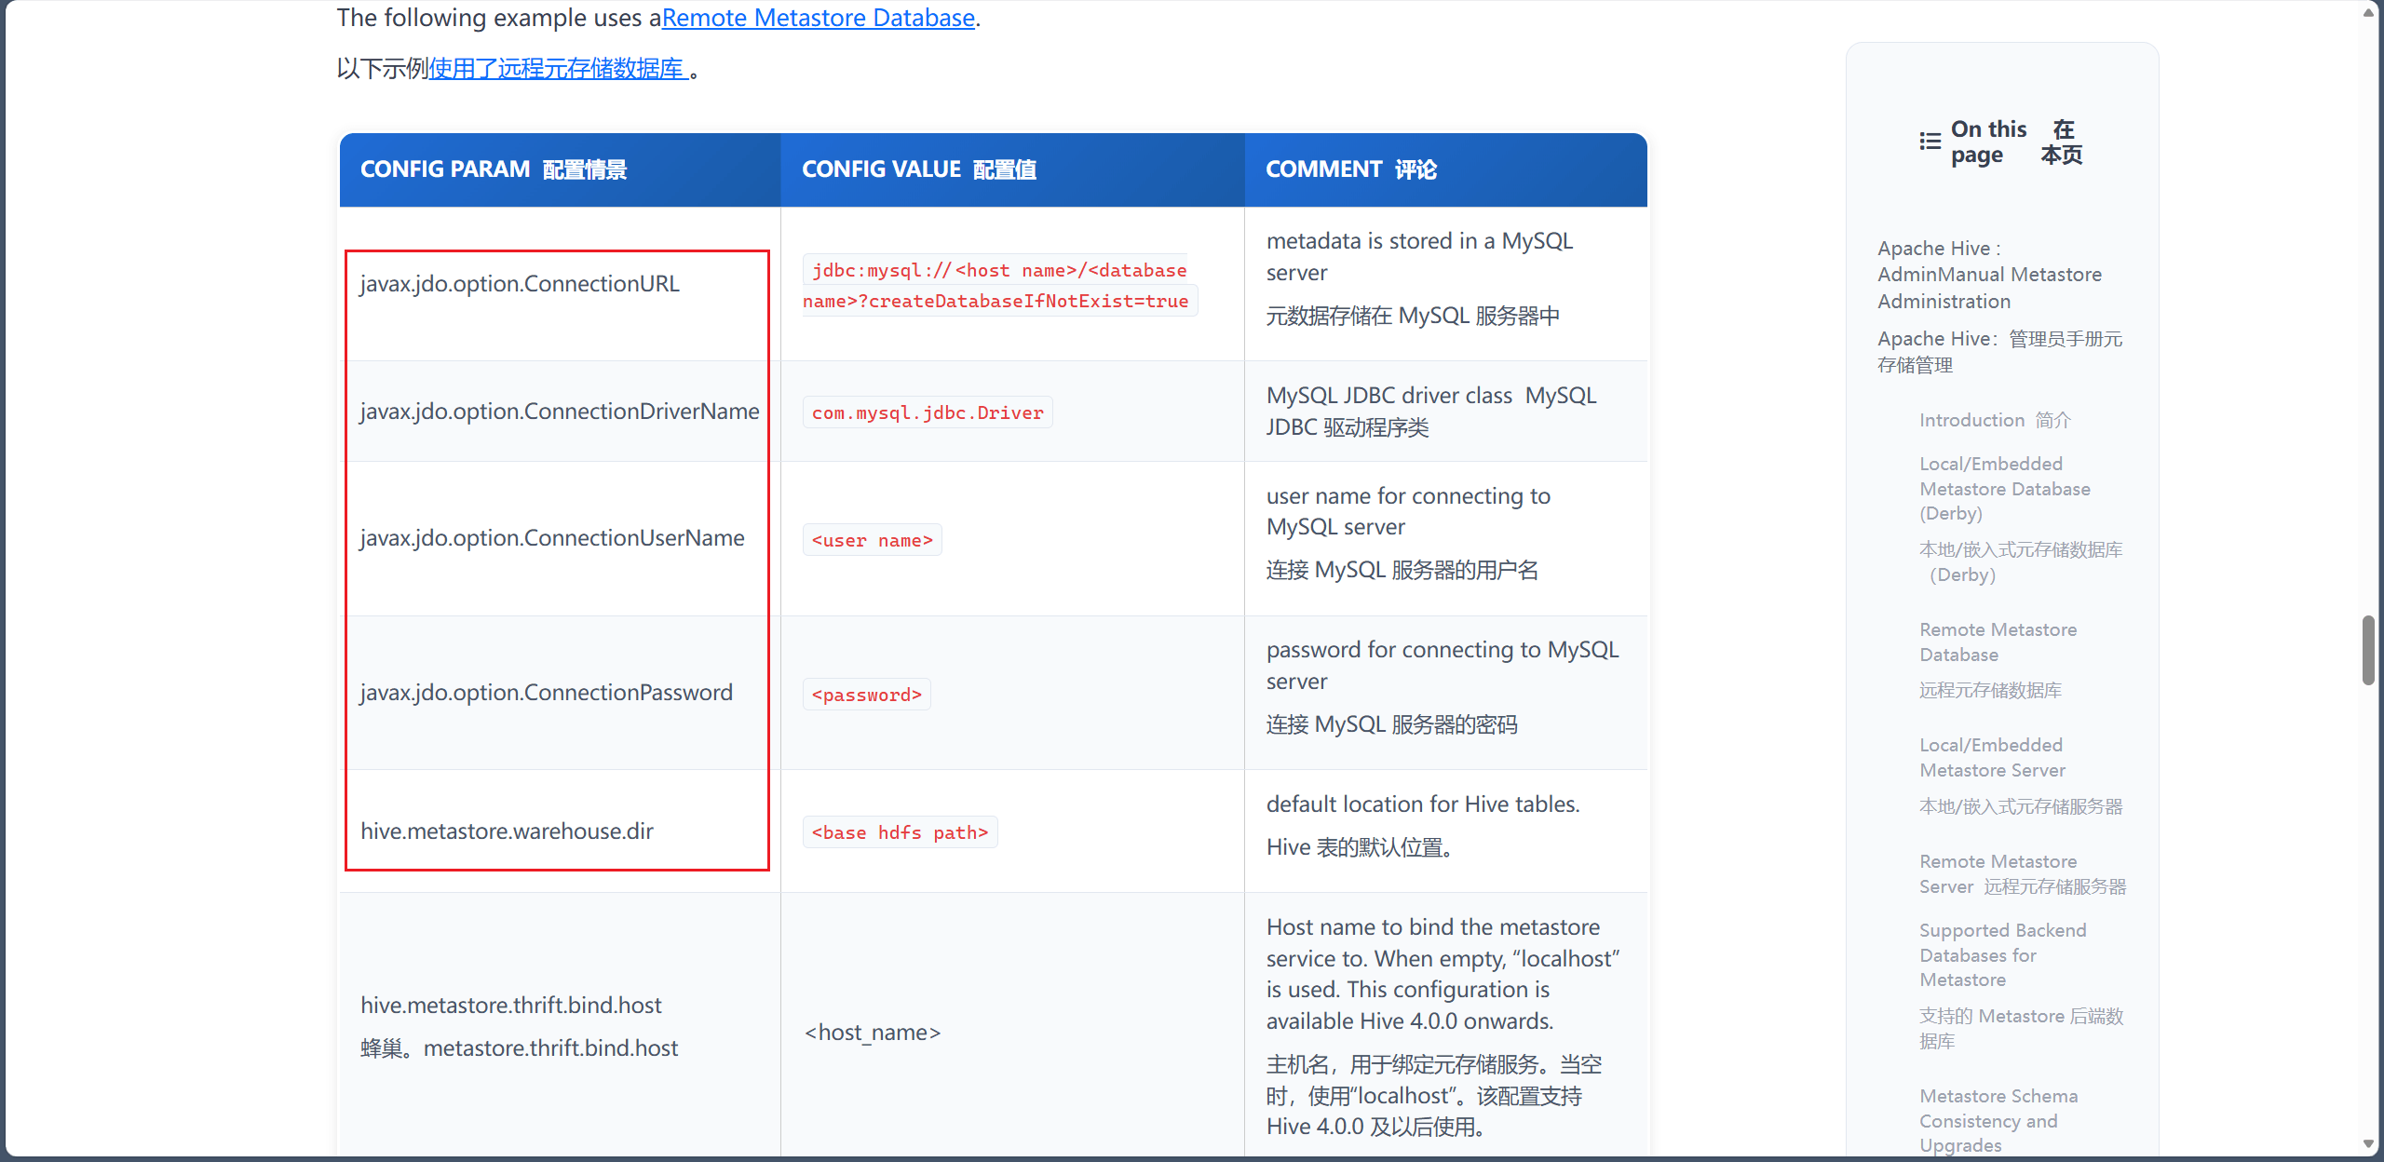Click the vertical scrollbar thumb
Image resolution: width=2384 pixels, height=1162 pixels.
click(x=2368, y=650)
